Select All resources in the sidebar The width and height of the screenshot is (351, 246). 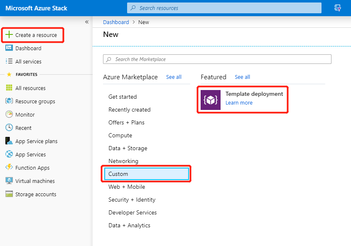(30, 88)
